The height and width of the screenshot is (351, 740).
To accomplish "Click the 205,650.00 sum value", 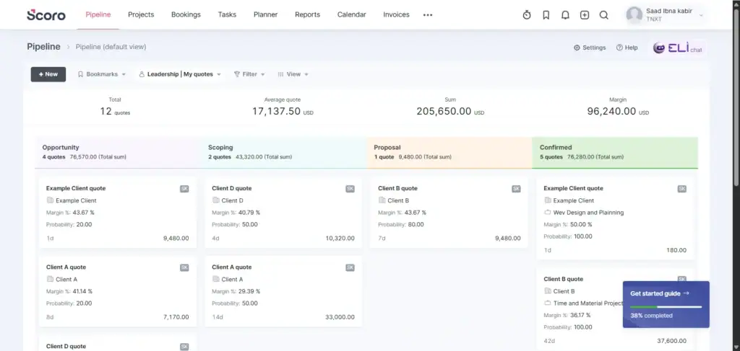I will 444,112.
